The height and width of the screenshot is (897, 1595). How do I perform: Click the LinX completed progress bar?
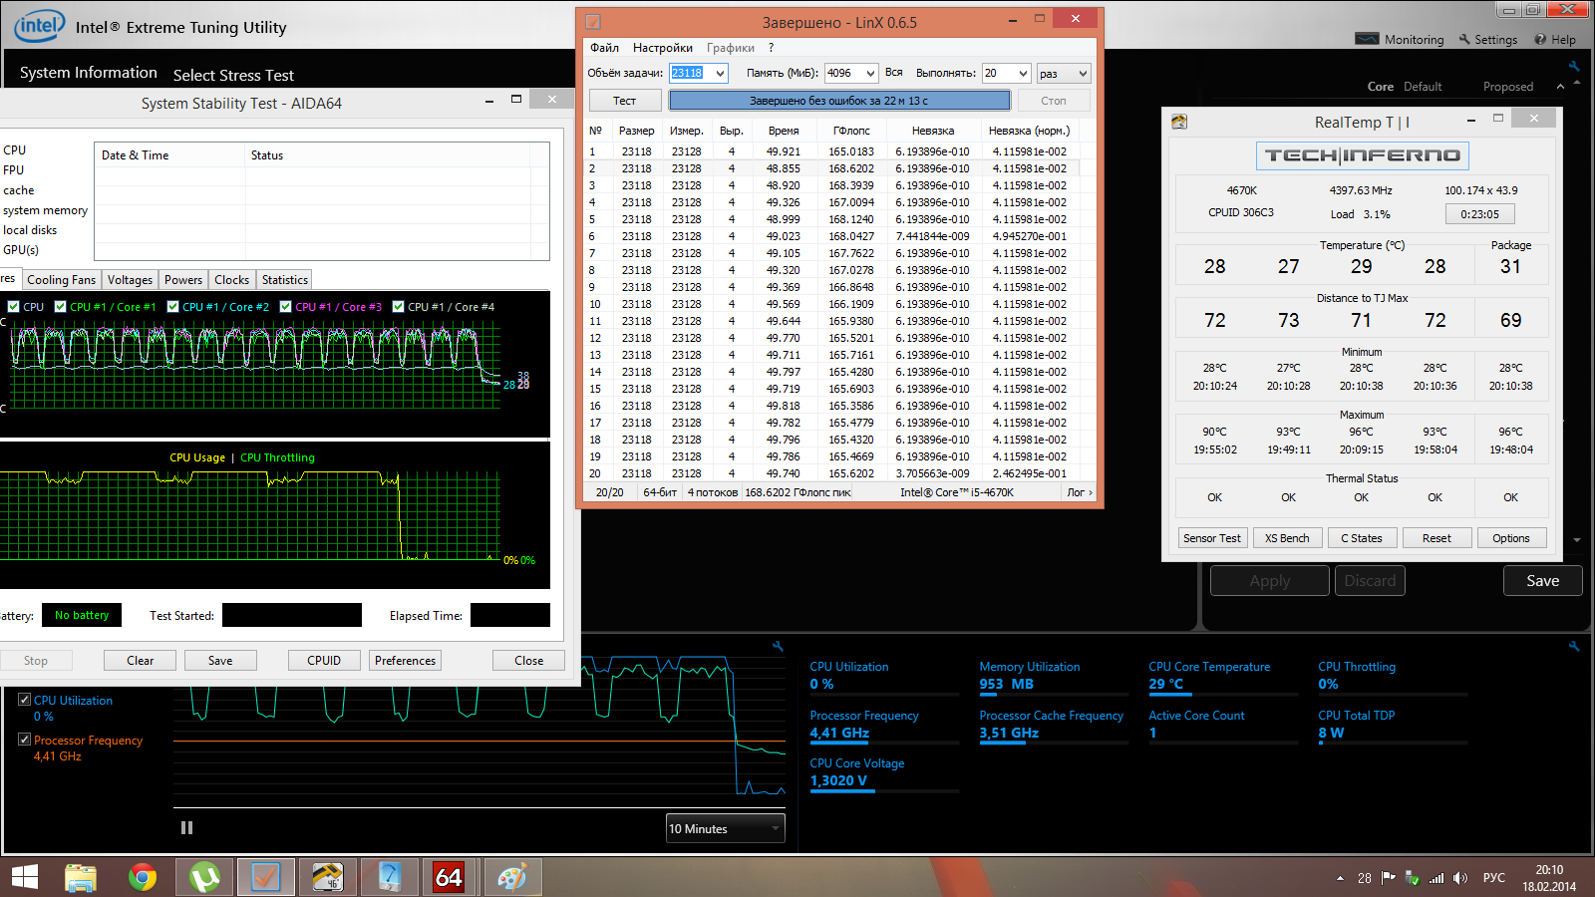[839, 101]
